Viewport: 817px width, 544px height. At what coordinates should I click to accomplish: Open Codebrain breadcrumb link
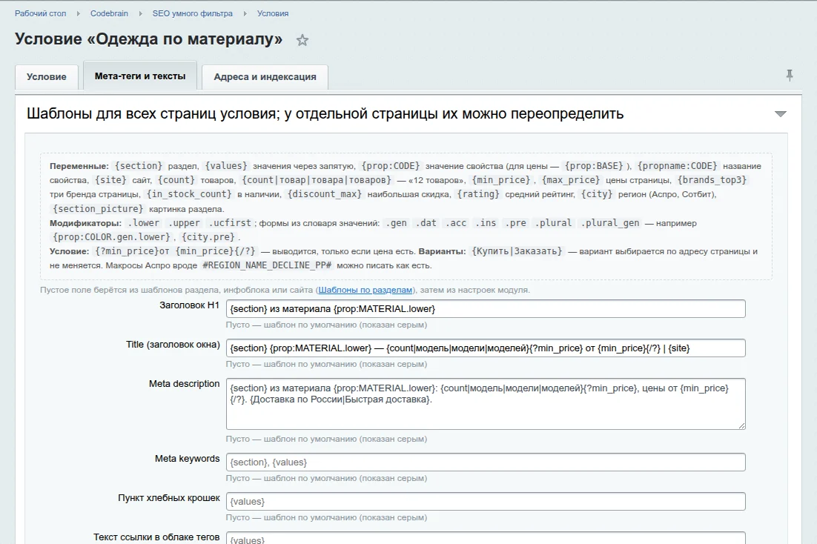(x=109, y=13)
